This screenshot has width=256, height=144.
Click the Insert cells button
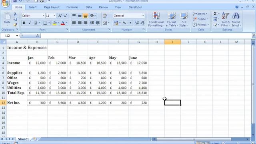(200, 14)
